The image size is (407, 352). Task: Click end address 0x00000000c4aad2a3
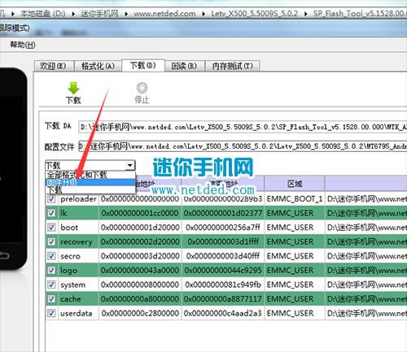[x=223, y=313]
